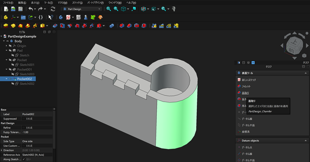Expand the Origin tree node

6,46
